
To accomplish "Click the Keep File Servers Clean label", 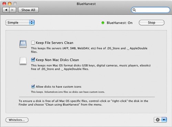I will (54, 43).
